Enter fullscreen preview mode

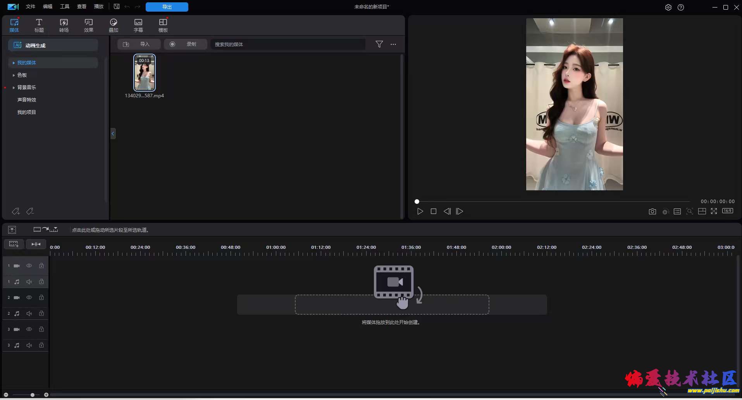point(714,211)
